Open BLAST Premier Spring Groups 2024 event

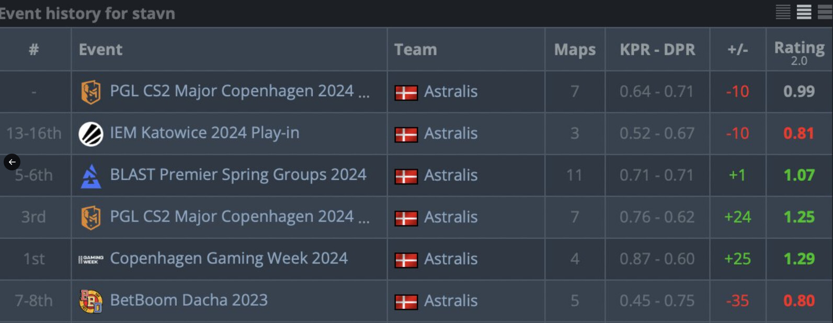(x=238, y=175)
